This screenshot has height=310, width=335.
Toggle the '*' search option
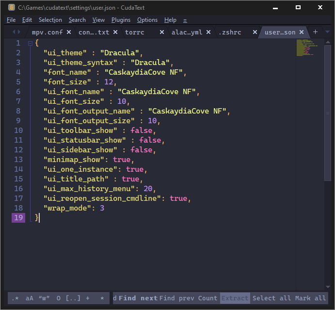click(x=102, y=298)
